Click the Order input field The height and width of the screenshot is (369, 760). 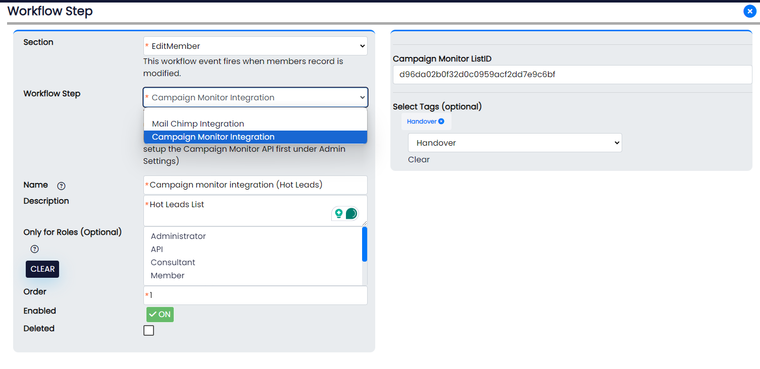pyautogui.click(x=256, y=295)
